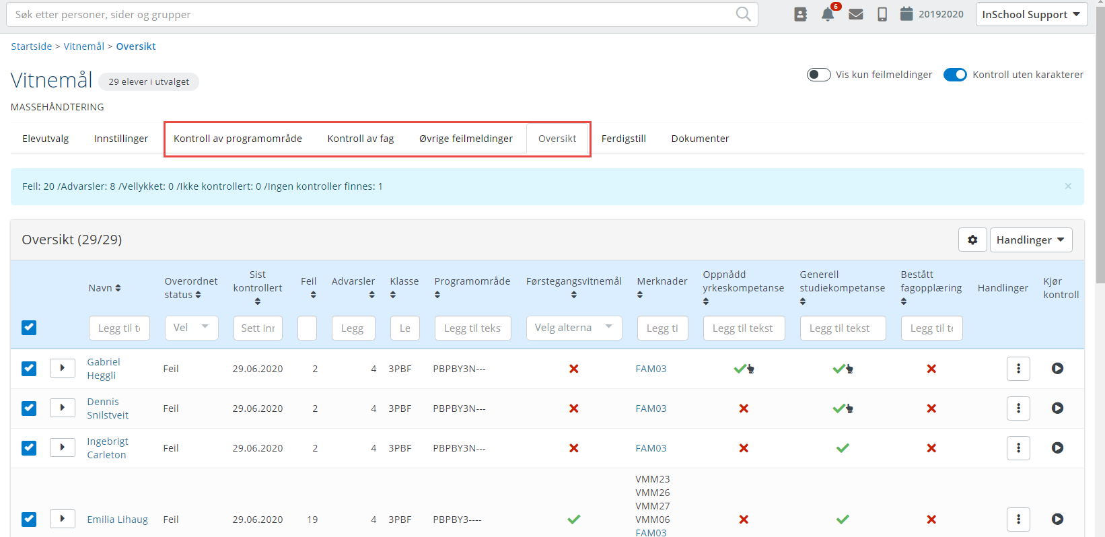Screen dimensions: 1105x537
Task: Dismiss the blue status message banner
Action: (1068, 186)
